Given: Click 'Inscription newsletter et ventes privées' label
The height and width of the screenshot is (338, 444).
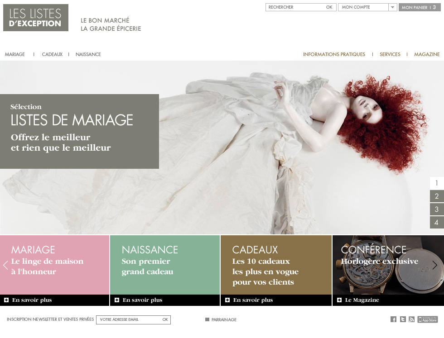Looking at the screenshot, I should 50,319.
